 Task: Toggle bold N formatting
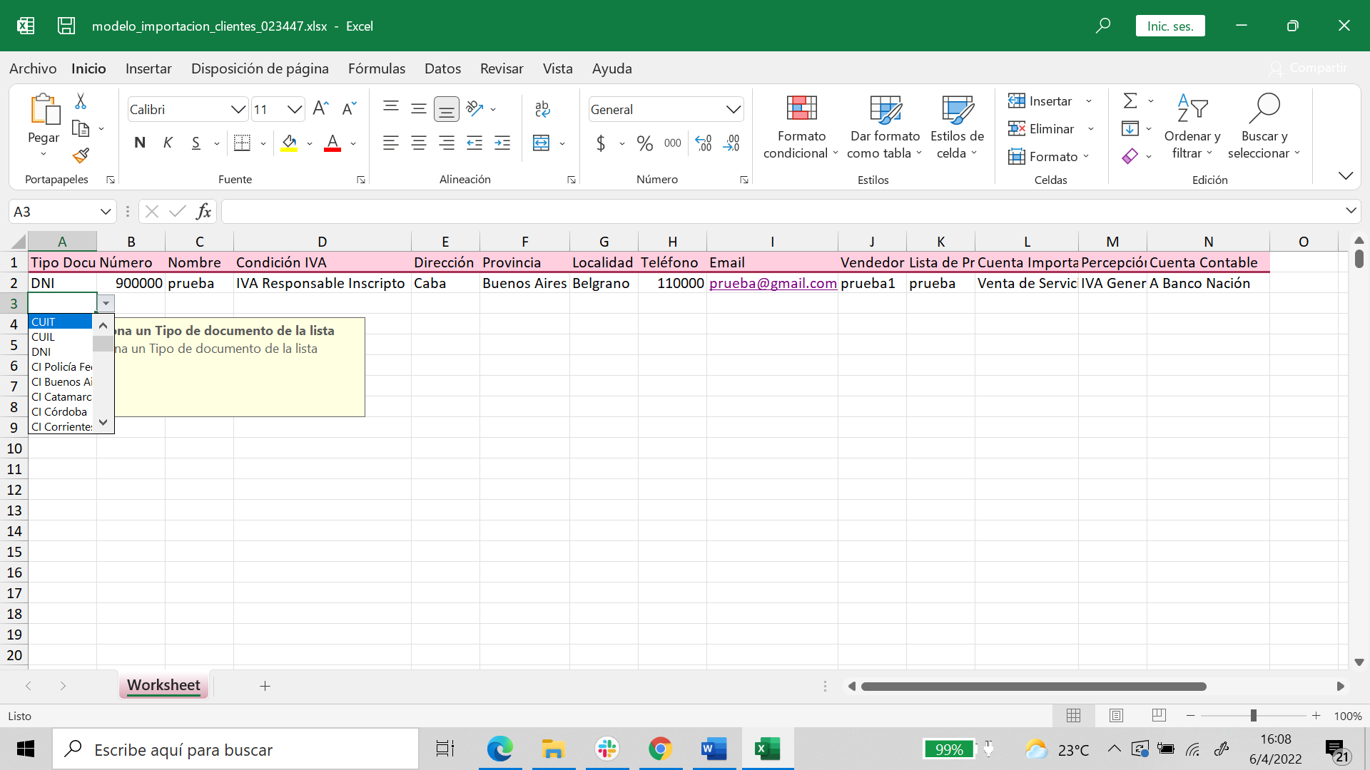pyautogui.click(x=140, y=143)
